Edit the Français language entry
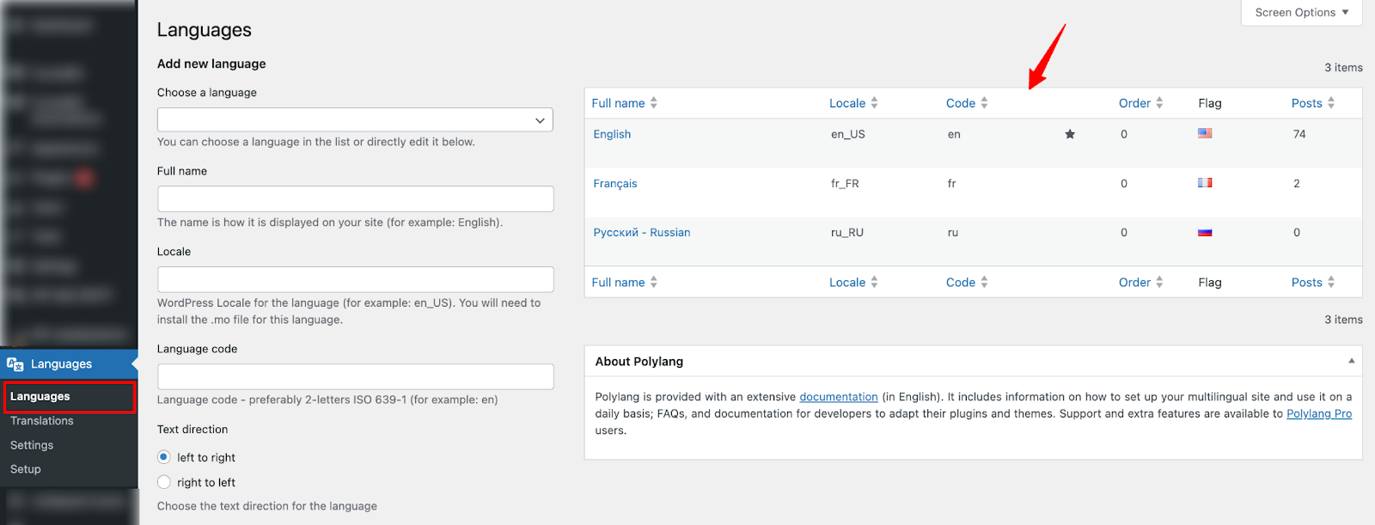Viewport: 1375px width, 525px height. 615,184
